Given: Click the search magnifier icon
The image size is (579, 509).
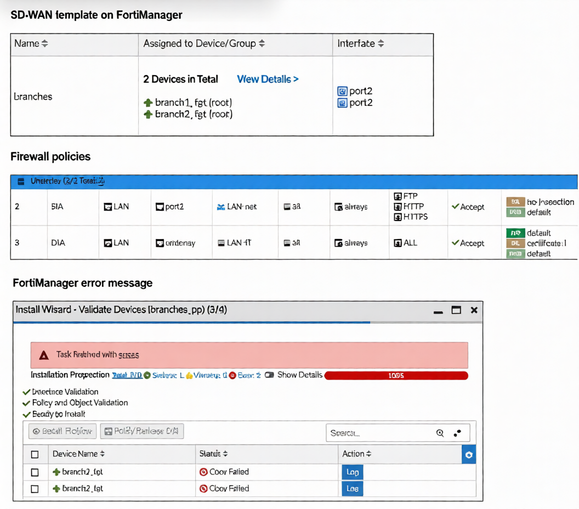Looking at the screenshot, I should click(440, 433).
